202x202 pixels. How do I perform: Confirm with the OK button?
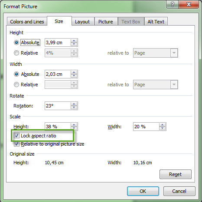[143, 191]
